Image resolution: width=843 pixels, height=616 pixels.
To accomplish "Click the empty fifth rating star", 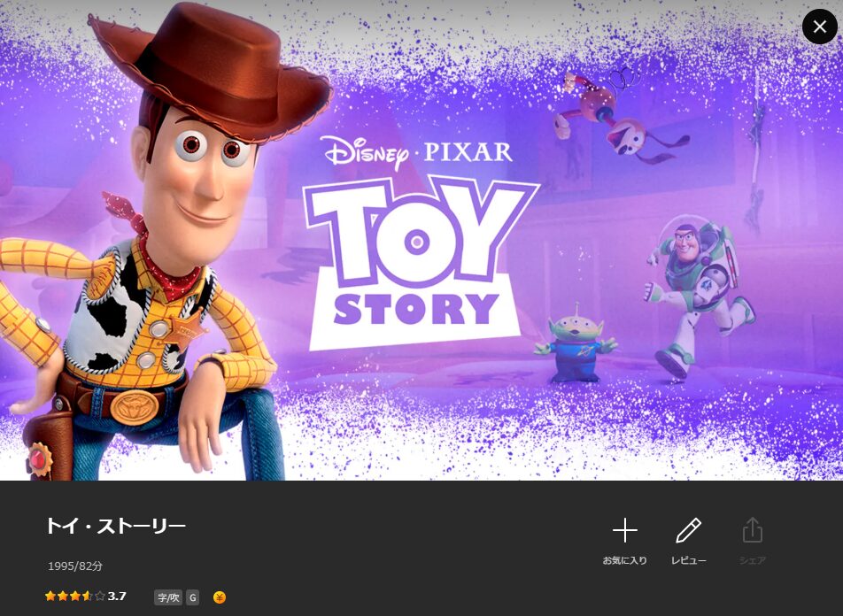I will 100,596.
